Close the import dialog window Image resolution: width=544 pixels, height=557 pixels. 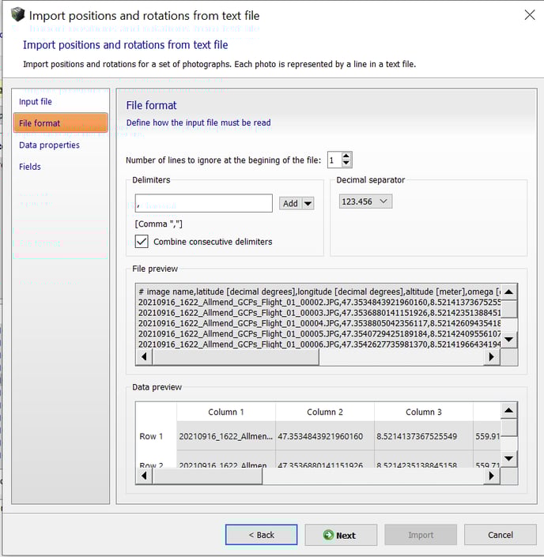pos(530,15)
